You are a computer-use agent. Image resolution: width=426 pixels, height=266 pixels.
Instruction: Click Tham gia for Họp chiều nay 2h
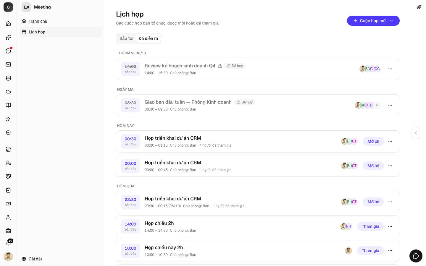coord(370,251)
